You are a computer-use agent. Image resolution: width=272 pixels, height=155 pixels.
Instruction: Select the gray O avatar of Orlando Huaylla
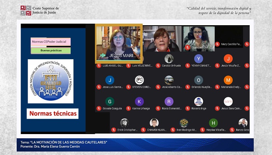click(x=199, y=80)
